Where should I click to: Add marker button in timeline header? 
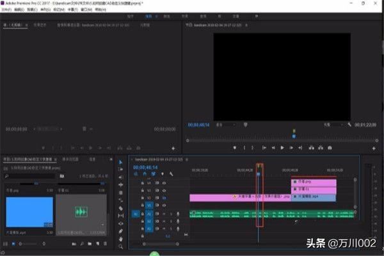[162, 174]
